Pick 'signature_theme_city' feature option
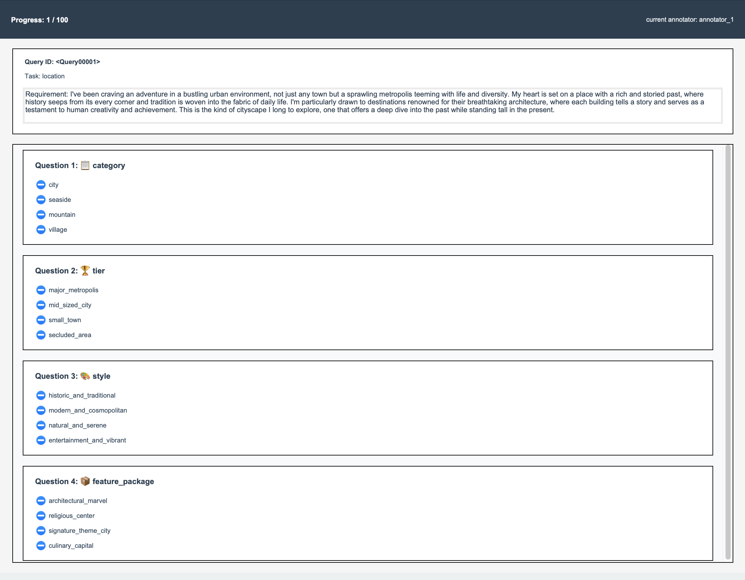This screenshot has height=580, width=745. coord(41,531)
